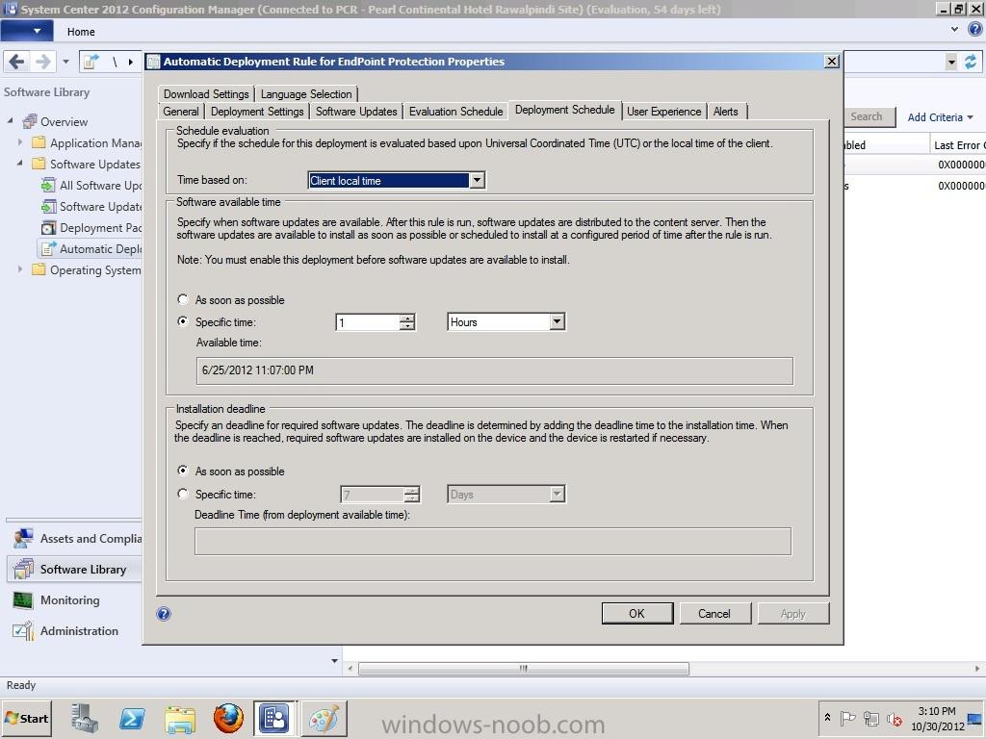Expand the Operating Systems tree node
Image resolution: width=986 pixels, height=739 pixels.
[20, 269]
